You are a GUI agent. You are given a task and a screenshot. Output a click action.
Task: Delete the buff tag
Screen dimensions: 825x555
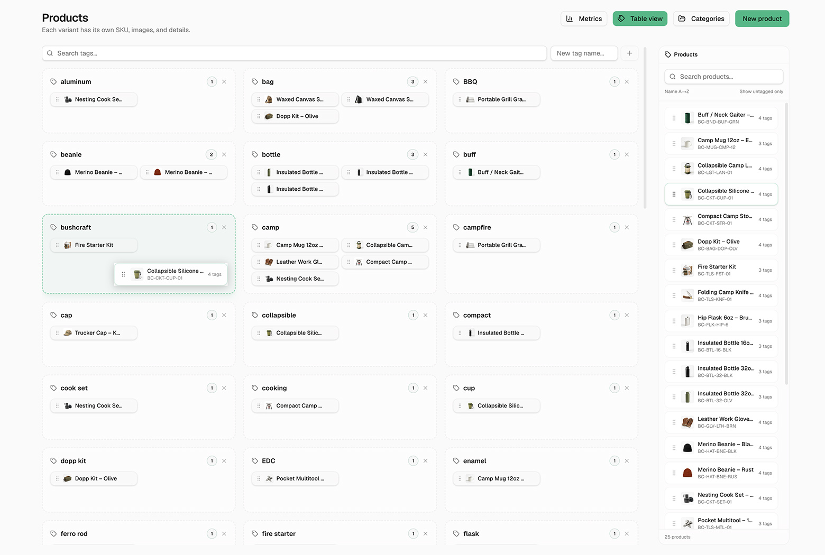(627, 154)
